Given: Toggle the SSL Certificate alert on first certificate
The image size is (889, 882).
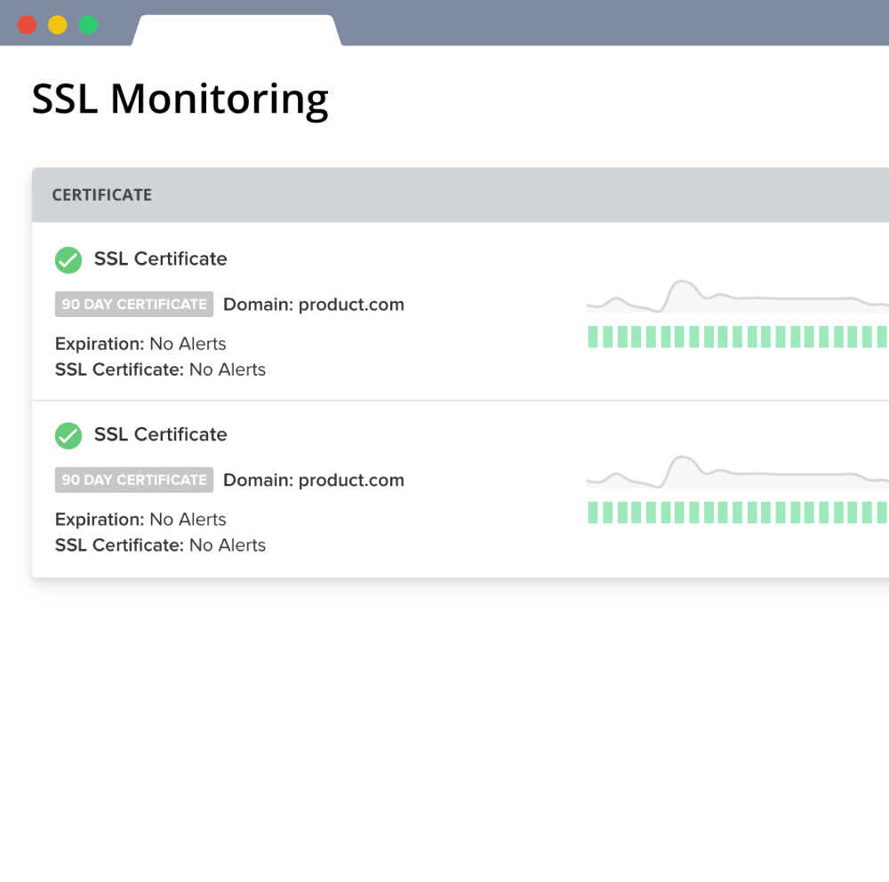Looking at the screenshot, I should (x=160, y=369).
